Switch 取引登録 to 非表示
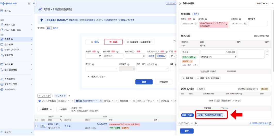Screen dimensions: 274x137 pos(55,28)
